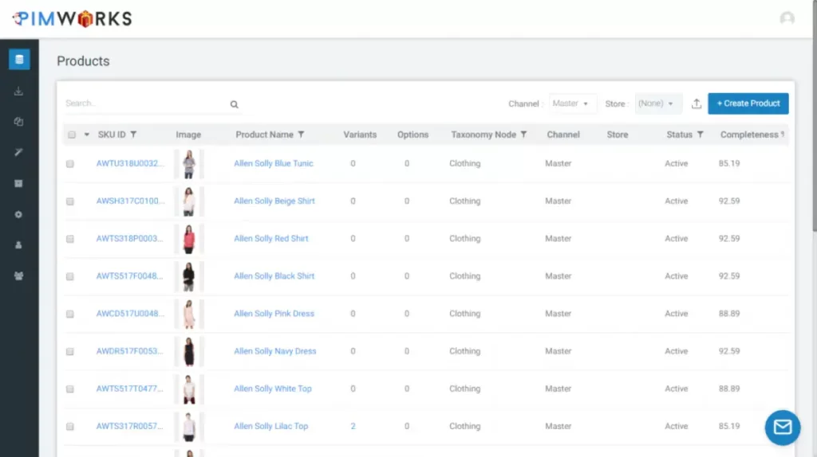817x457 pixels.
Task: Open Allen Solly Black Shirt product link
Action: click(274, 276)
